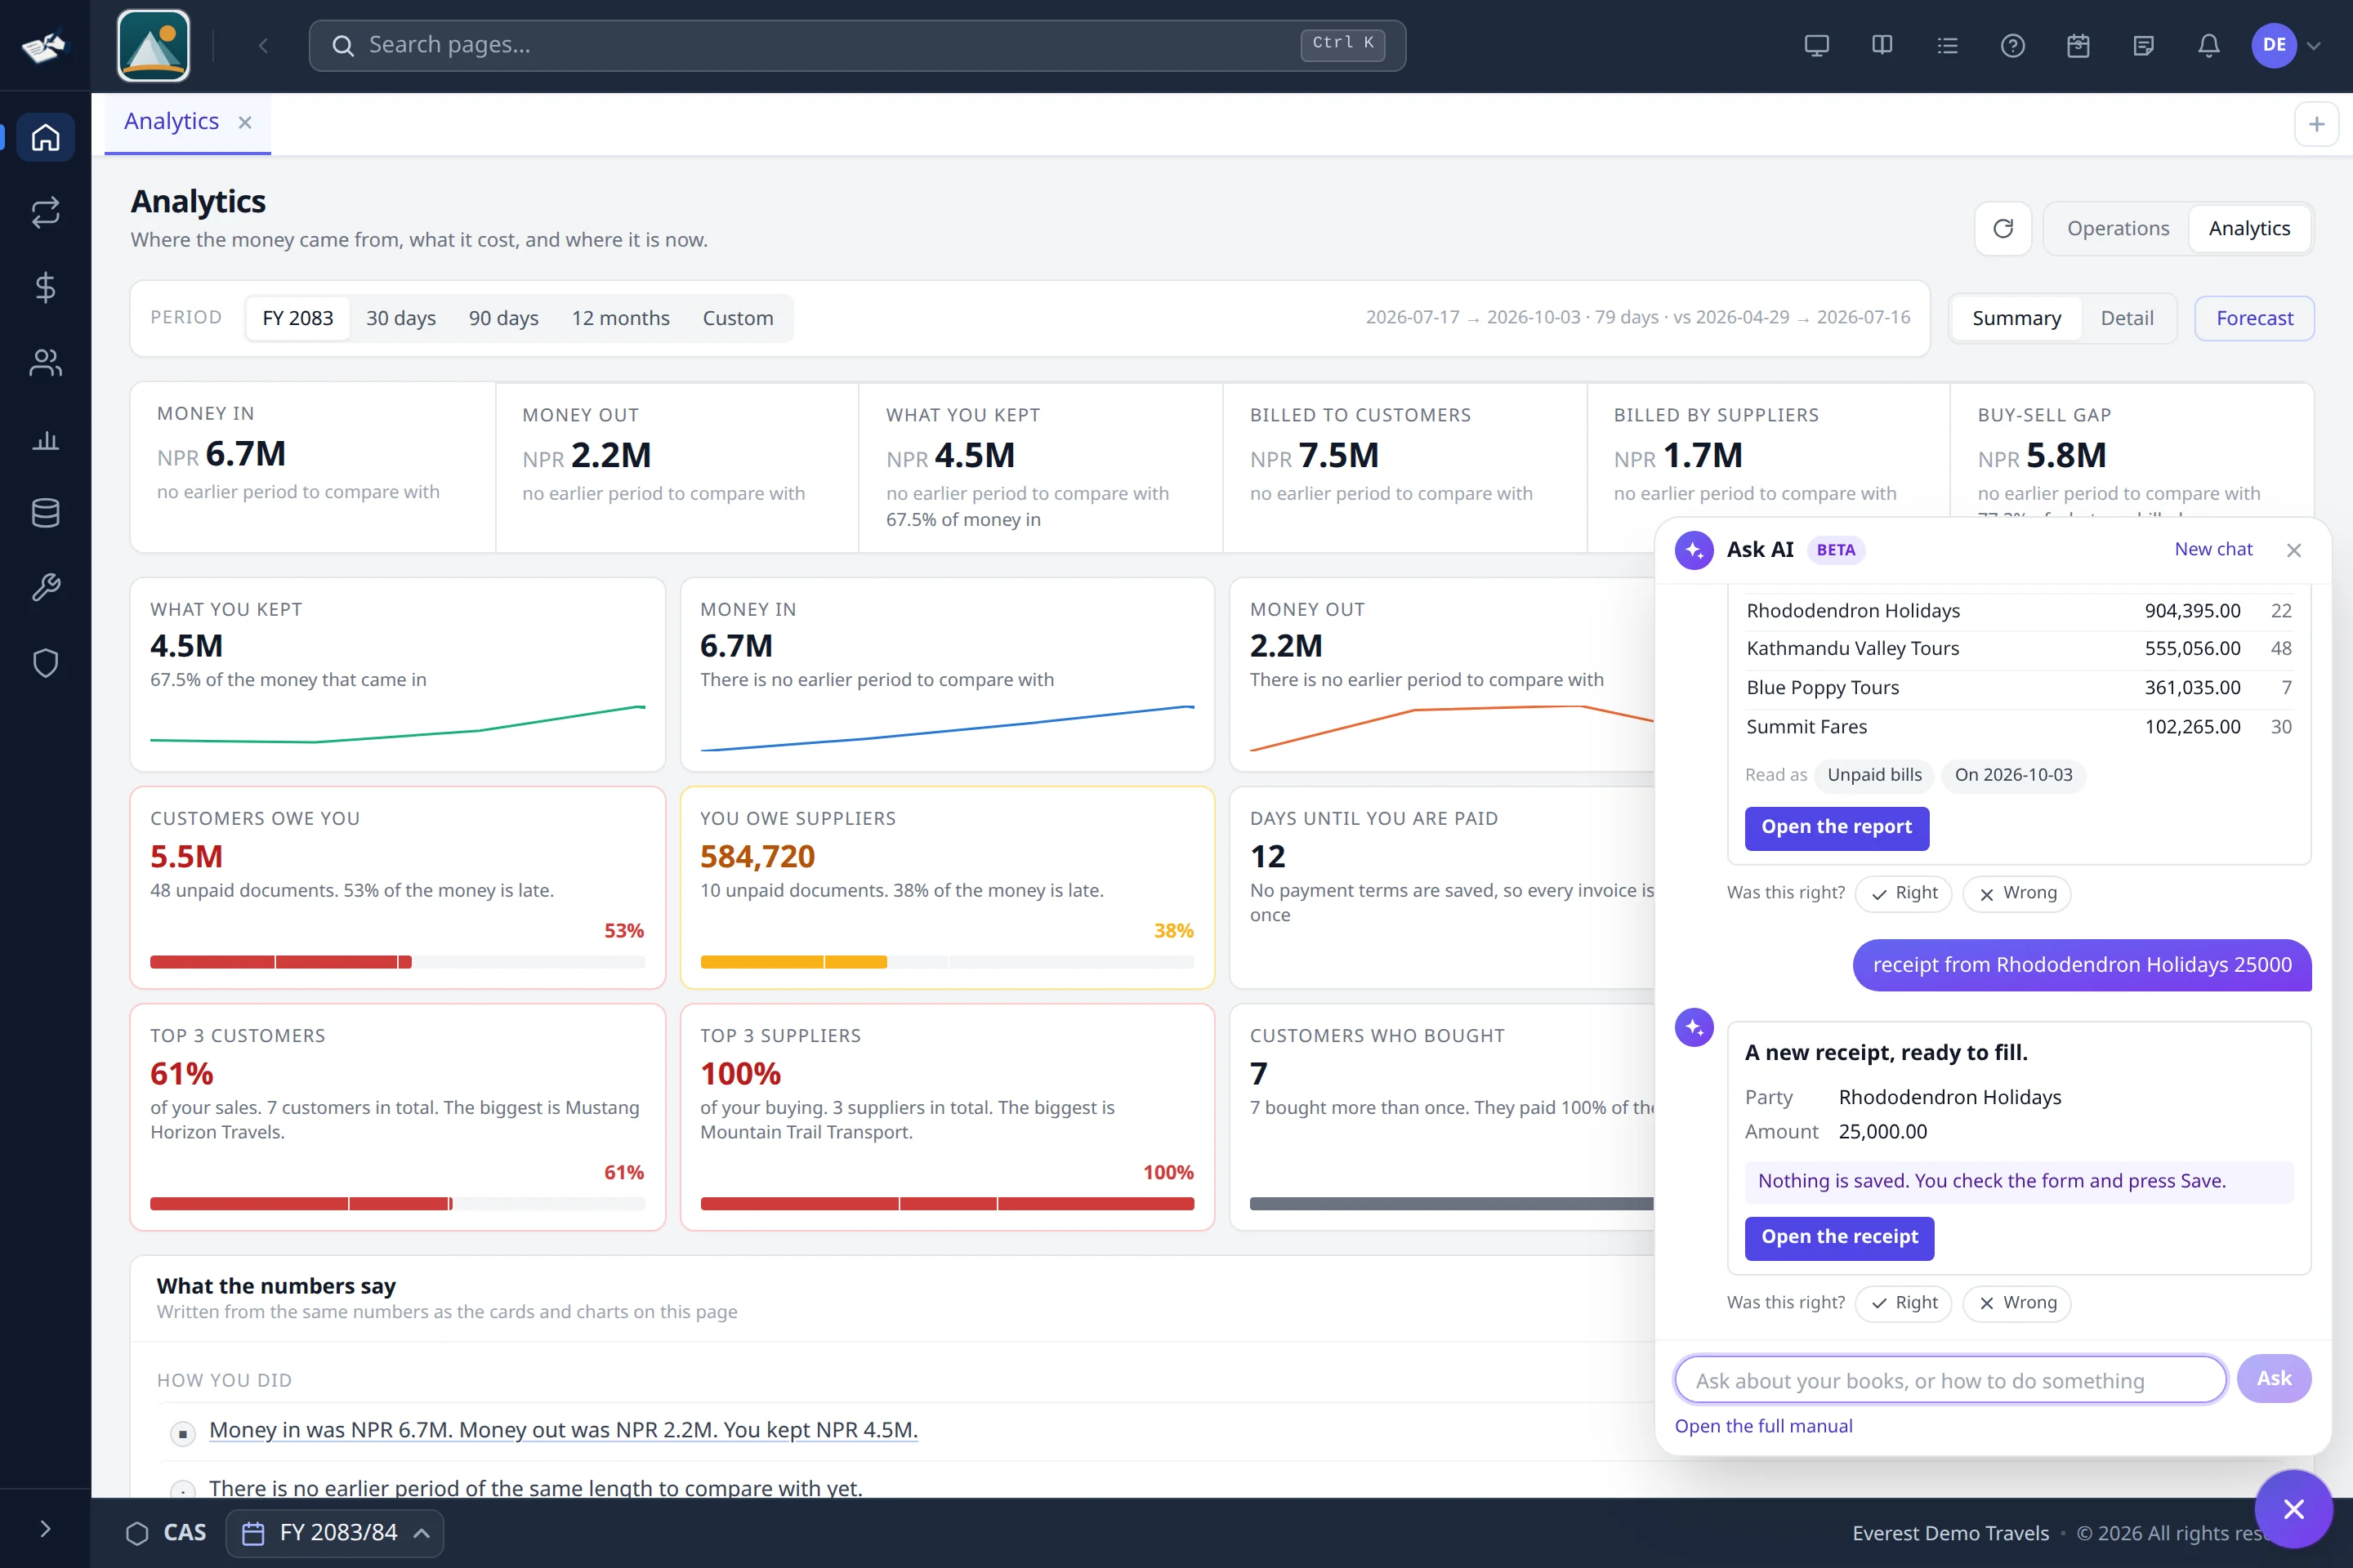Focus the Ask about your books input
The height and width of the screenshot is (1568, 2353).
coord(1950,1380)
